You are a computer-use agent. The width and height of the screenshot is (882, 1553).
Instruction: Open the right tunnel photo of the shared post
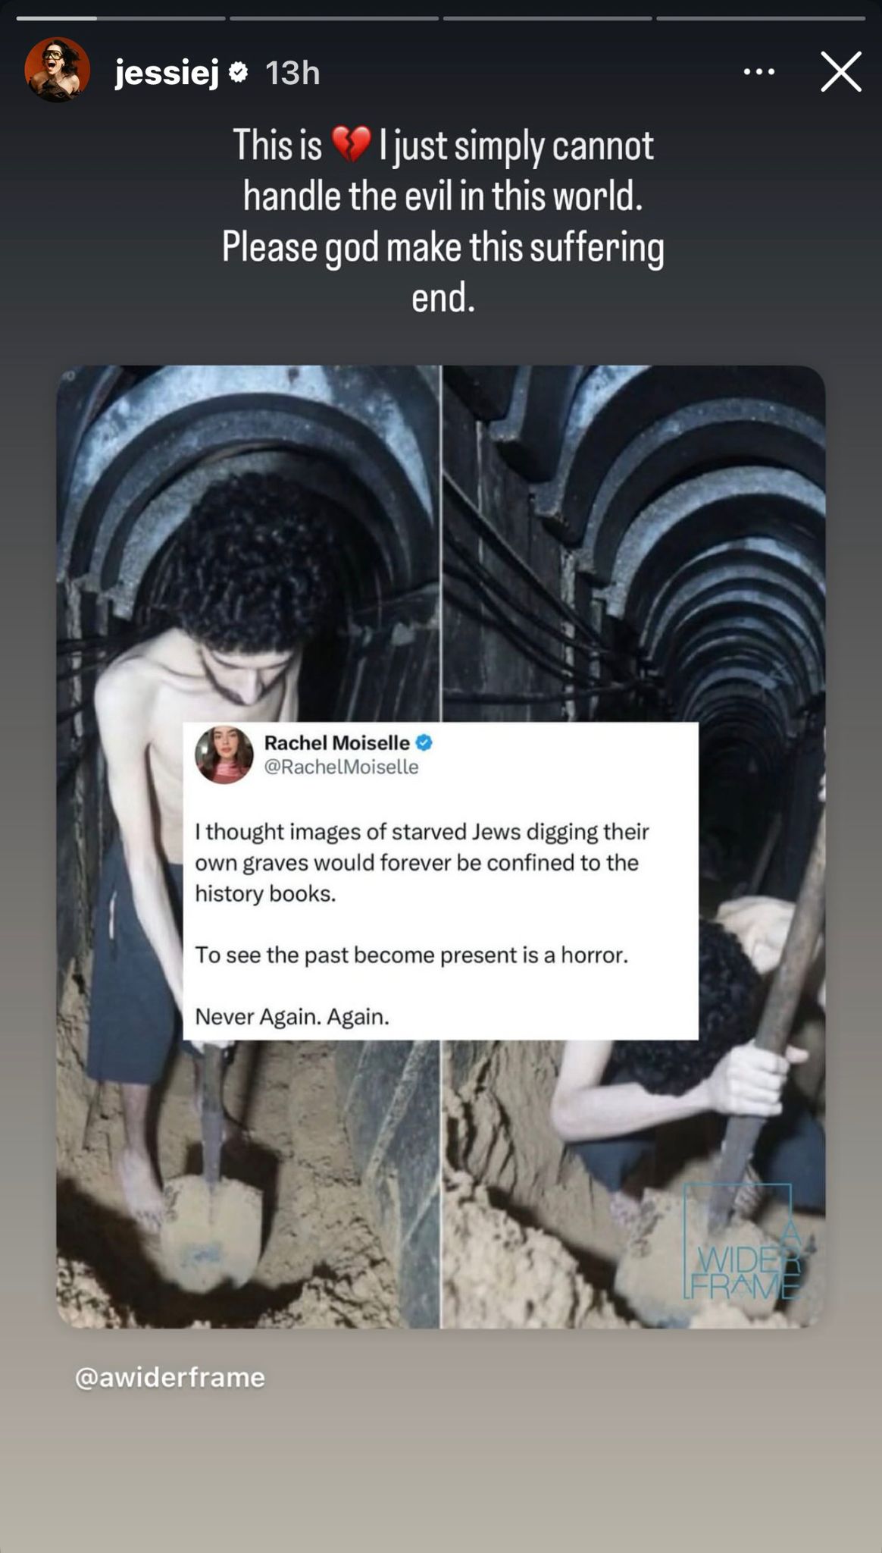(633, 846)
